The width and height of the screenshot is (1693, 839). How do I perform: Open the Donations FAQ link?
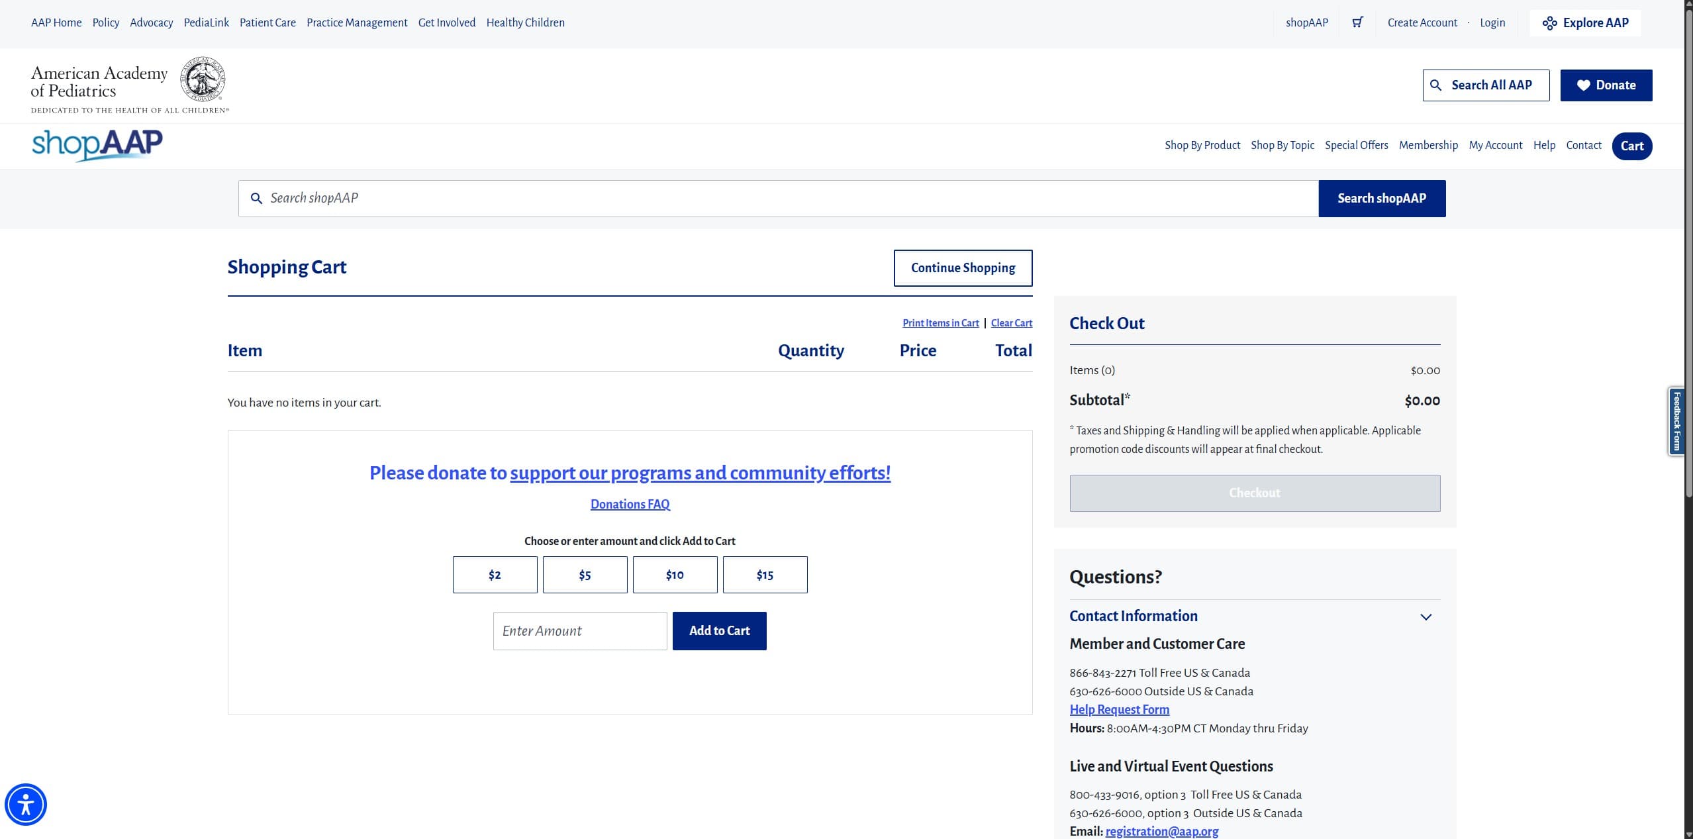coord(630,504)
